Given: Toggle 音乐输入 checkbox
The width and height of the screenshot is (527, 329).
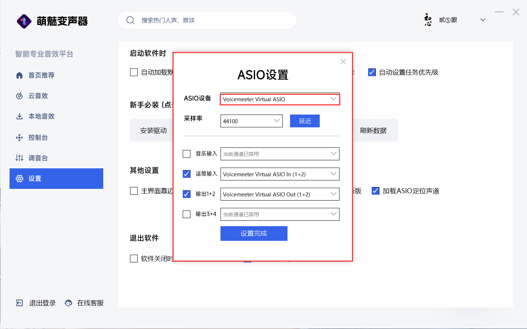Looking at the screenshot, I should [x=187, y=154].
